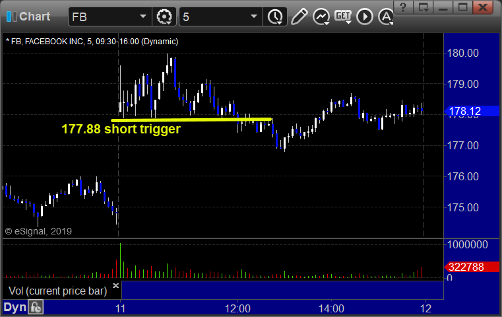
Task: Click the detach window button
Action: [424, 7]
